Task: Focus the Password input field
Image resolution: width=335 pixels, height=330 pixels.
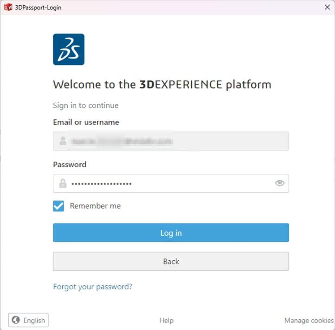Action: (171, 184)
